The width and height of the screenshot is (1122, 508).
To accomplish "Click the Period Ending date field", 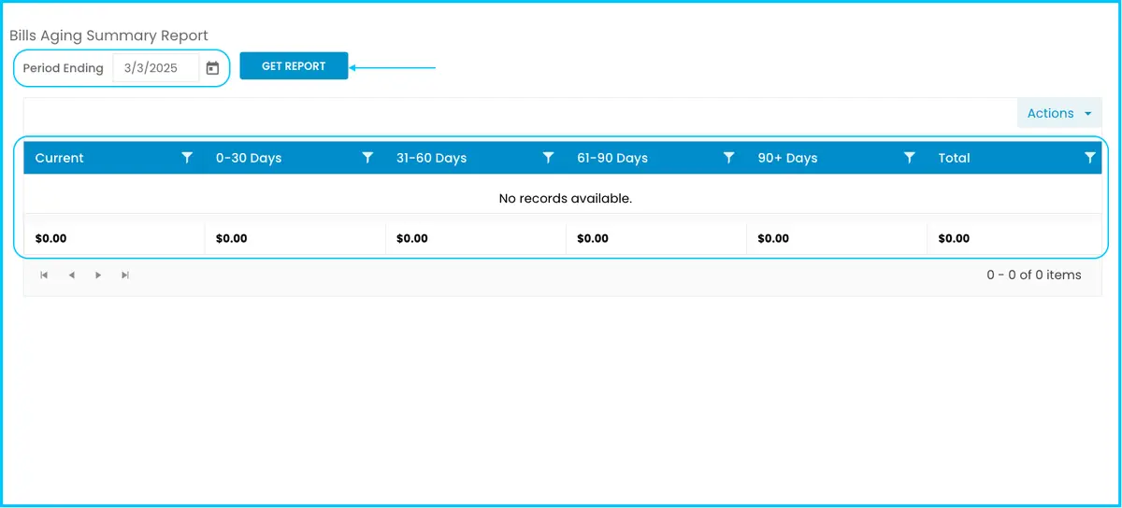I will tap(156, 68).
